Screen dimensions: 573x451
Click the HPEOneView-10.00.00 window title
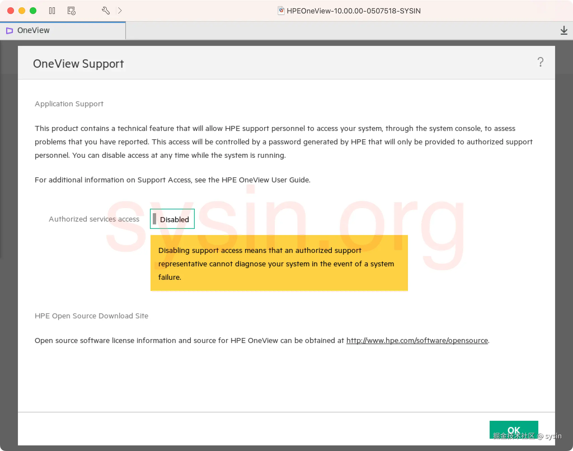[353, 11]
